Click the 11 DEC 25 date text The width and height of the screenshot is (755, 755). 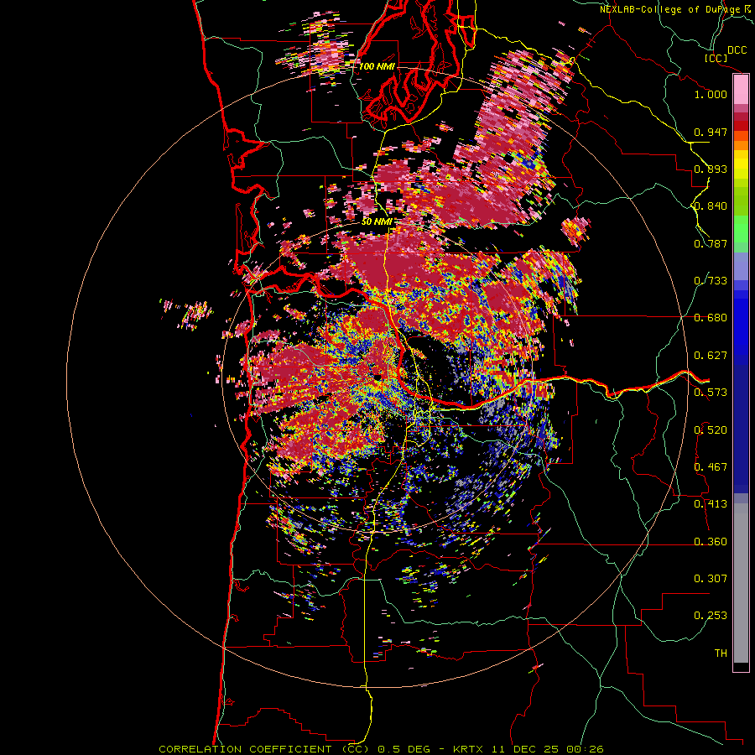coord(525,749)
